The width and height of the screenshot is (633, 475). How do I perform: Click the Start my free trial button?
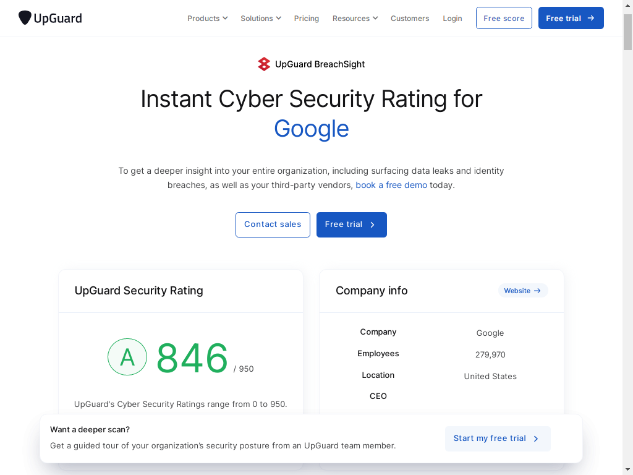click(498, 439)
